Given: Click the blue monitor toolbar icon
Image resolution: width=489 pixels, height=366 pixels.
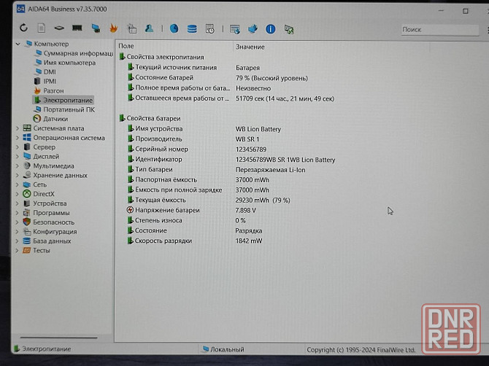Looking at the screenshot, I should point(96,28).
